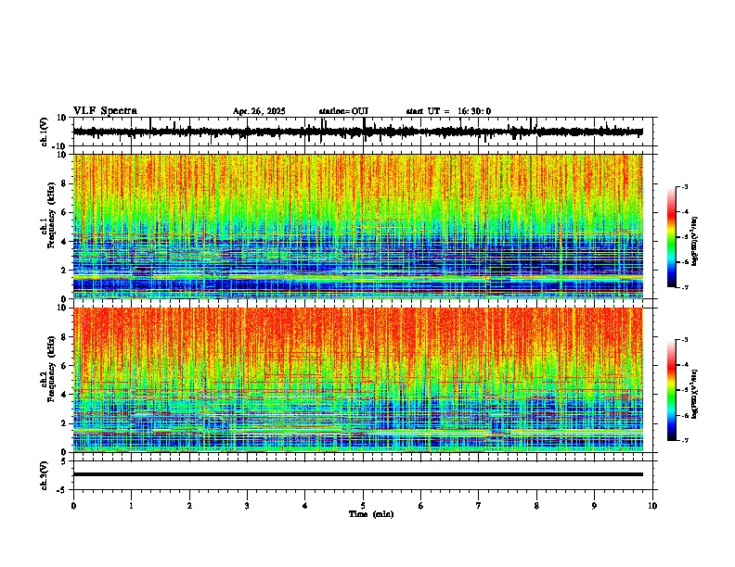Click the "-3" label on ch.1 color scale
Screen dimensions: 735x567
(684, 186)
